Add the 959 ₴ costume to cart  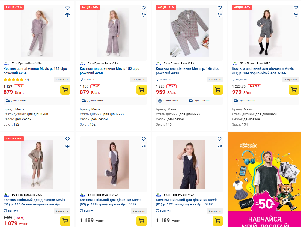217,90
